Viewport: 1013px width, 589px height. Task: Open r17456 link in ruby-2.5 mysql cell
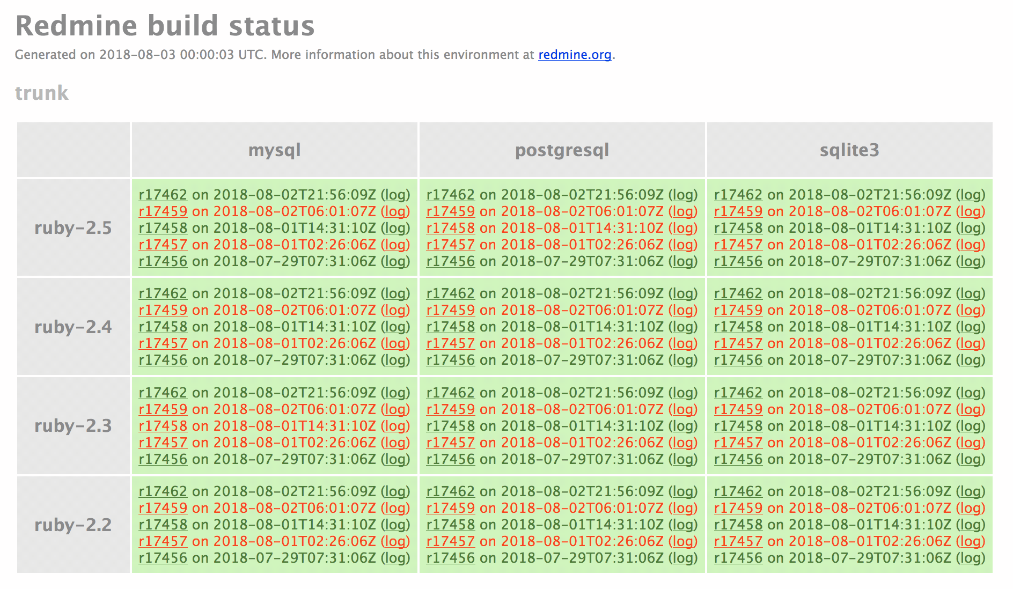tap(163, 261)
